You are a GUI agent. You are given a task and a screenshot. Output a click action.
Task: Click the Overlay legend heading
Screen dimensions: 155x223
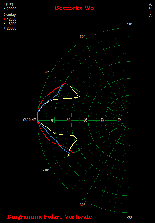pos(10,15)
